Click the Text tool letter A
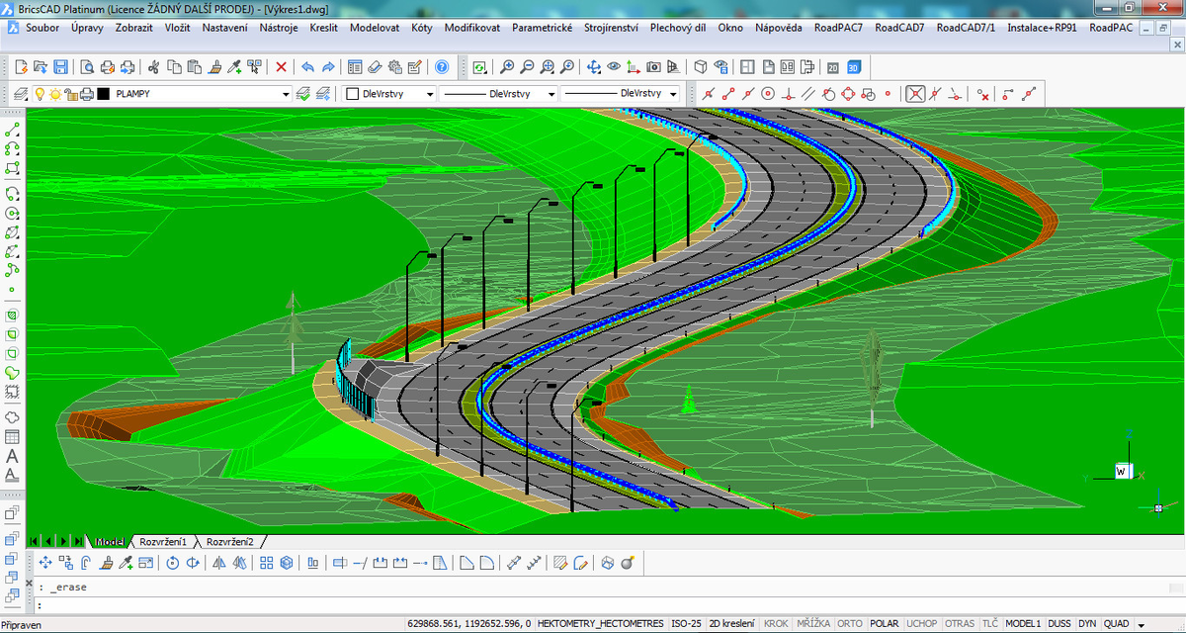 point(12,456)
